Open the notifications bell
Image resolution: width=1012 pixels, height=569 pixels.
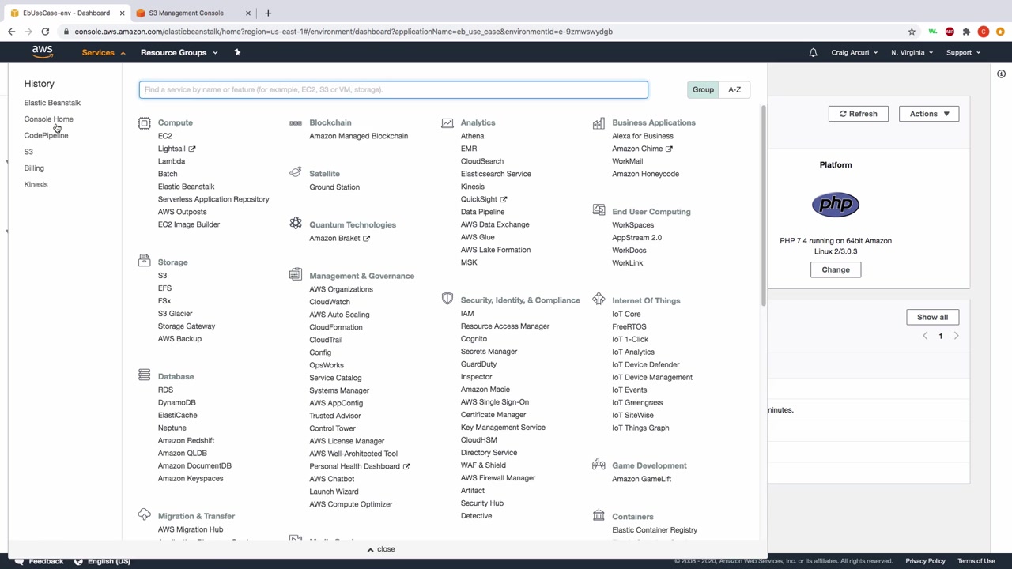[813, 53]
